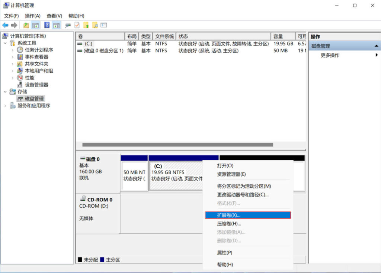Choose 压缩卷(H)... in context menu
Viewport: 381px width, 273px height.
(248, 224)
